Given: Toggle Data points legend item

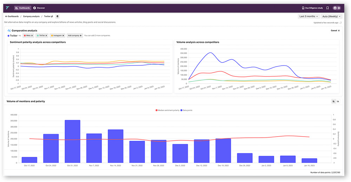Looking at the screenshot, I should click(x=186, y=110).
